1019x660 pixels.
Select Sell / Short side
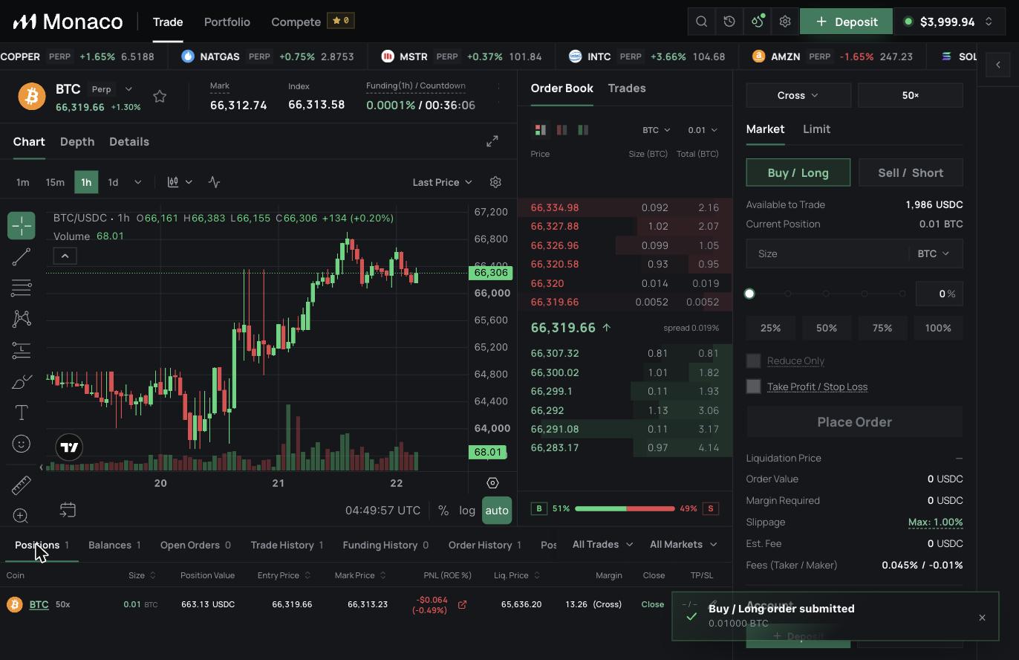pyautogui.click(x=911, y=172)
